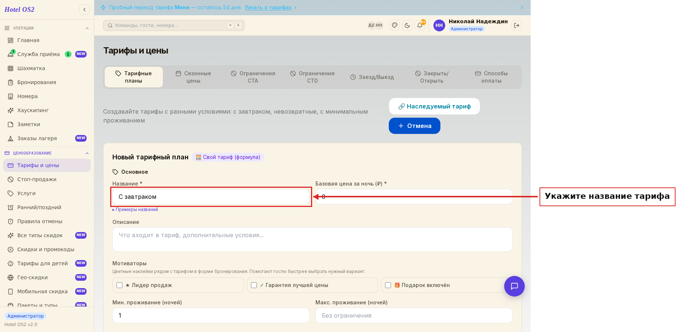Open Тарифы для детей
Image resolution: width=684 pixels, height=332 pixels.
(47, 263)
